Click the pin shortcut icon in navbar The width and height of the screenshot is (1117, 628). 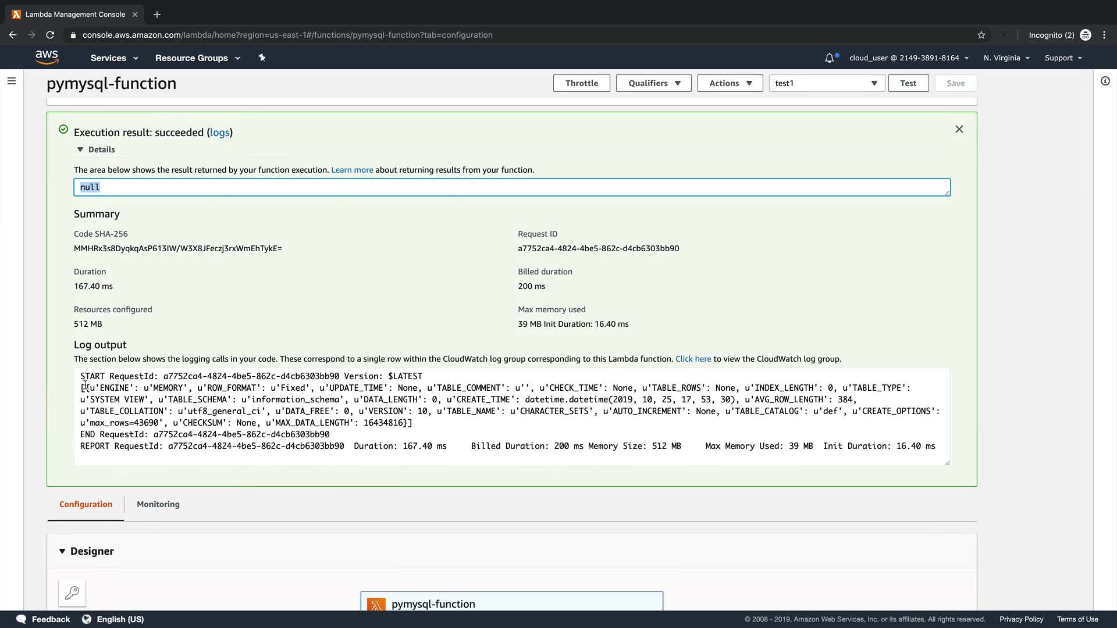[x=262, y=58]
